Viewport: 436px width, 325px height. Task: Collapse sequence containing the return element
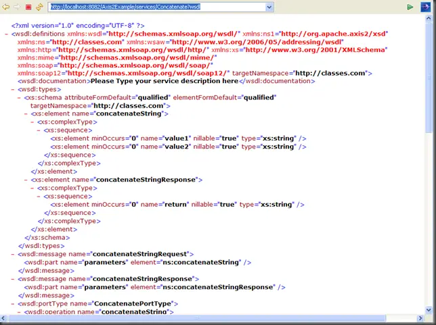39,197
